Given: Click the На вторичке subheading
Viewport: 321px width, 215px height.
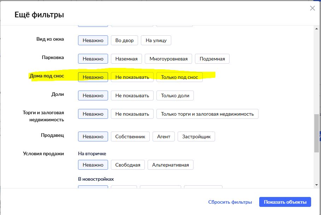Looking at the screenshot, I should pyautogui.click(x=92, y=153).
